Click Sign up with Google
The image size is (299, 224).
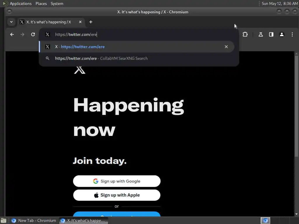[117, 181]
